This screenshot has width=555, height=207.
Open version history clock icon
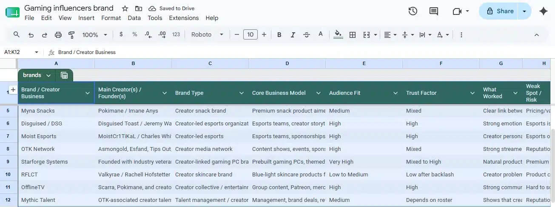[x=413, y=11]
